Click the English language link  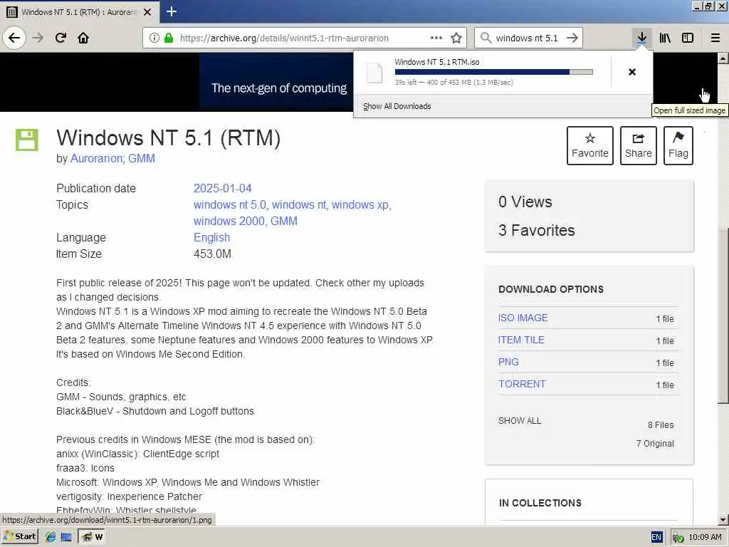coord(211,238)
